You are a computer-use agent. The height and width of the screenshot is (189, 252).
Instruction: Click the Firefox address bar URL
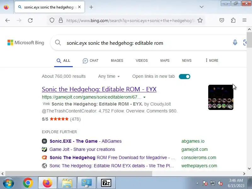click(130, 20)
